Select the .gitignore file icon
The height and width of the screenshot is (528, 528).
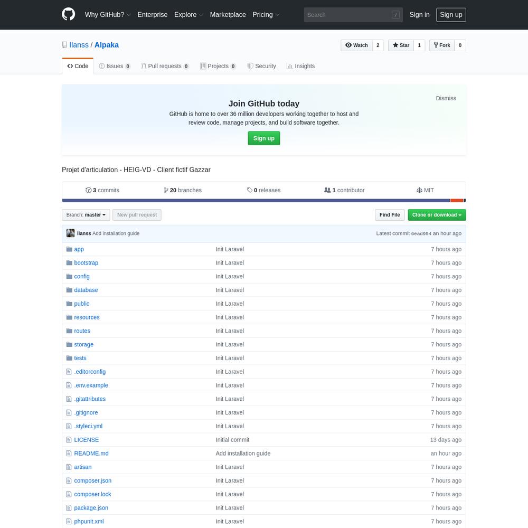coord(69,412)
